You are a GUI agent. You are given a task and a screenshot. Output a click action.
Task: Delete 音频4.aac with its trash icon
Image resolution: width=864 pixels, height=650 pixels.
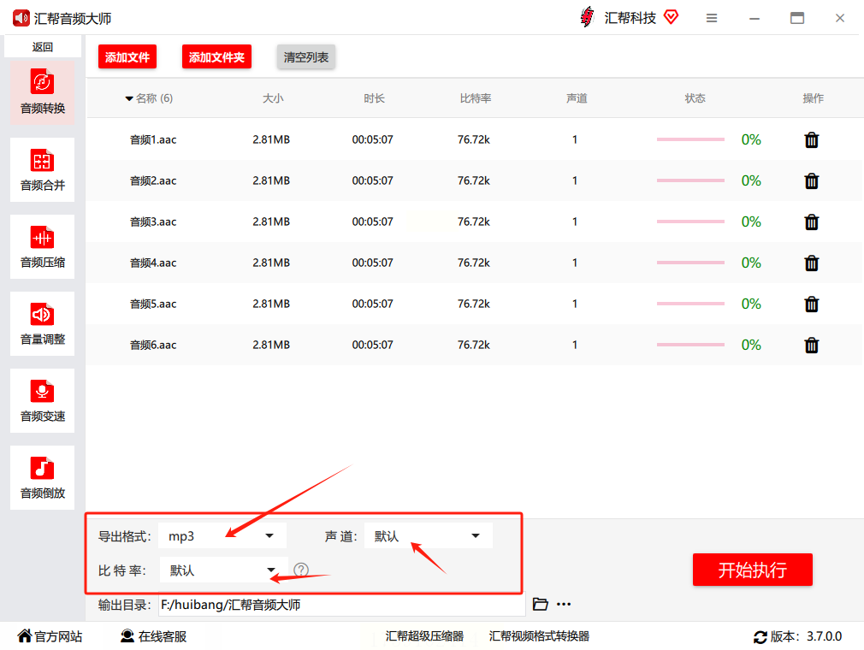pos(811,263)
